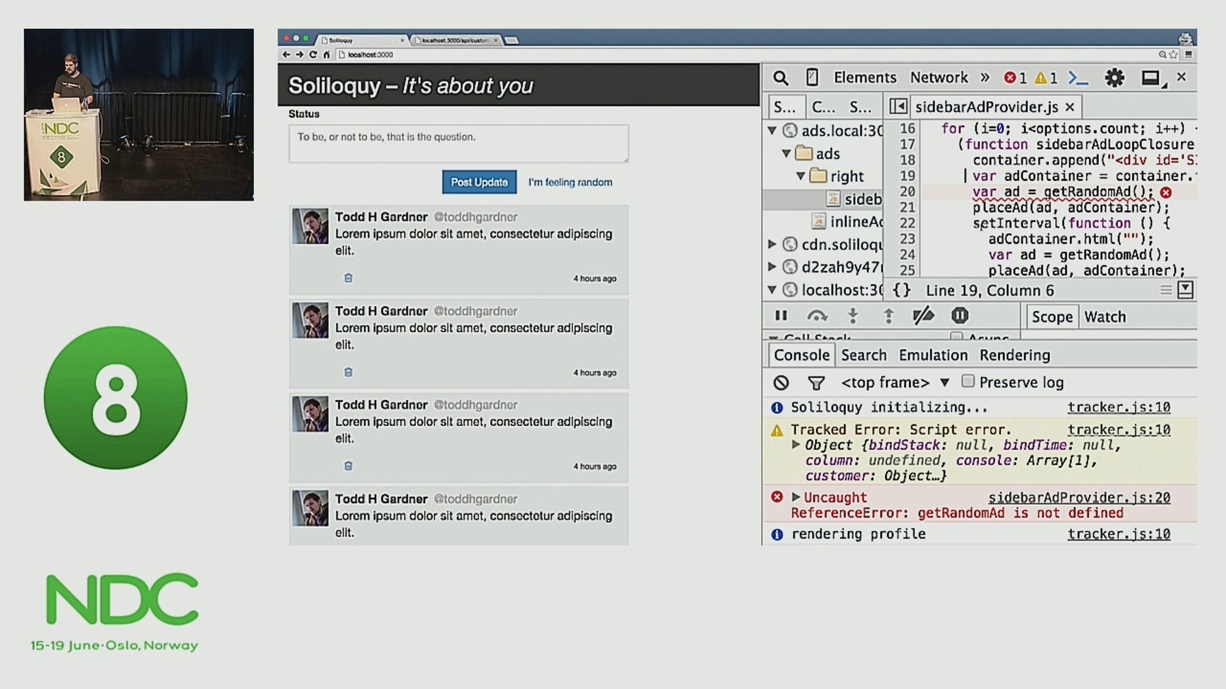The height and width of the screenshot is (689, 1226).
Task: Enable the Preserve log checkbox
Action: tap(968, 382)
